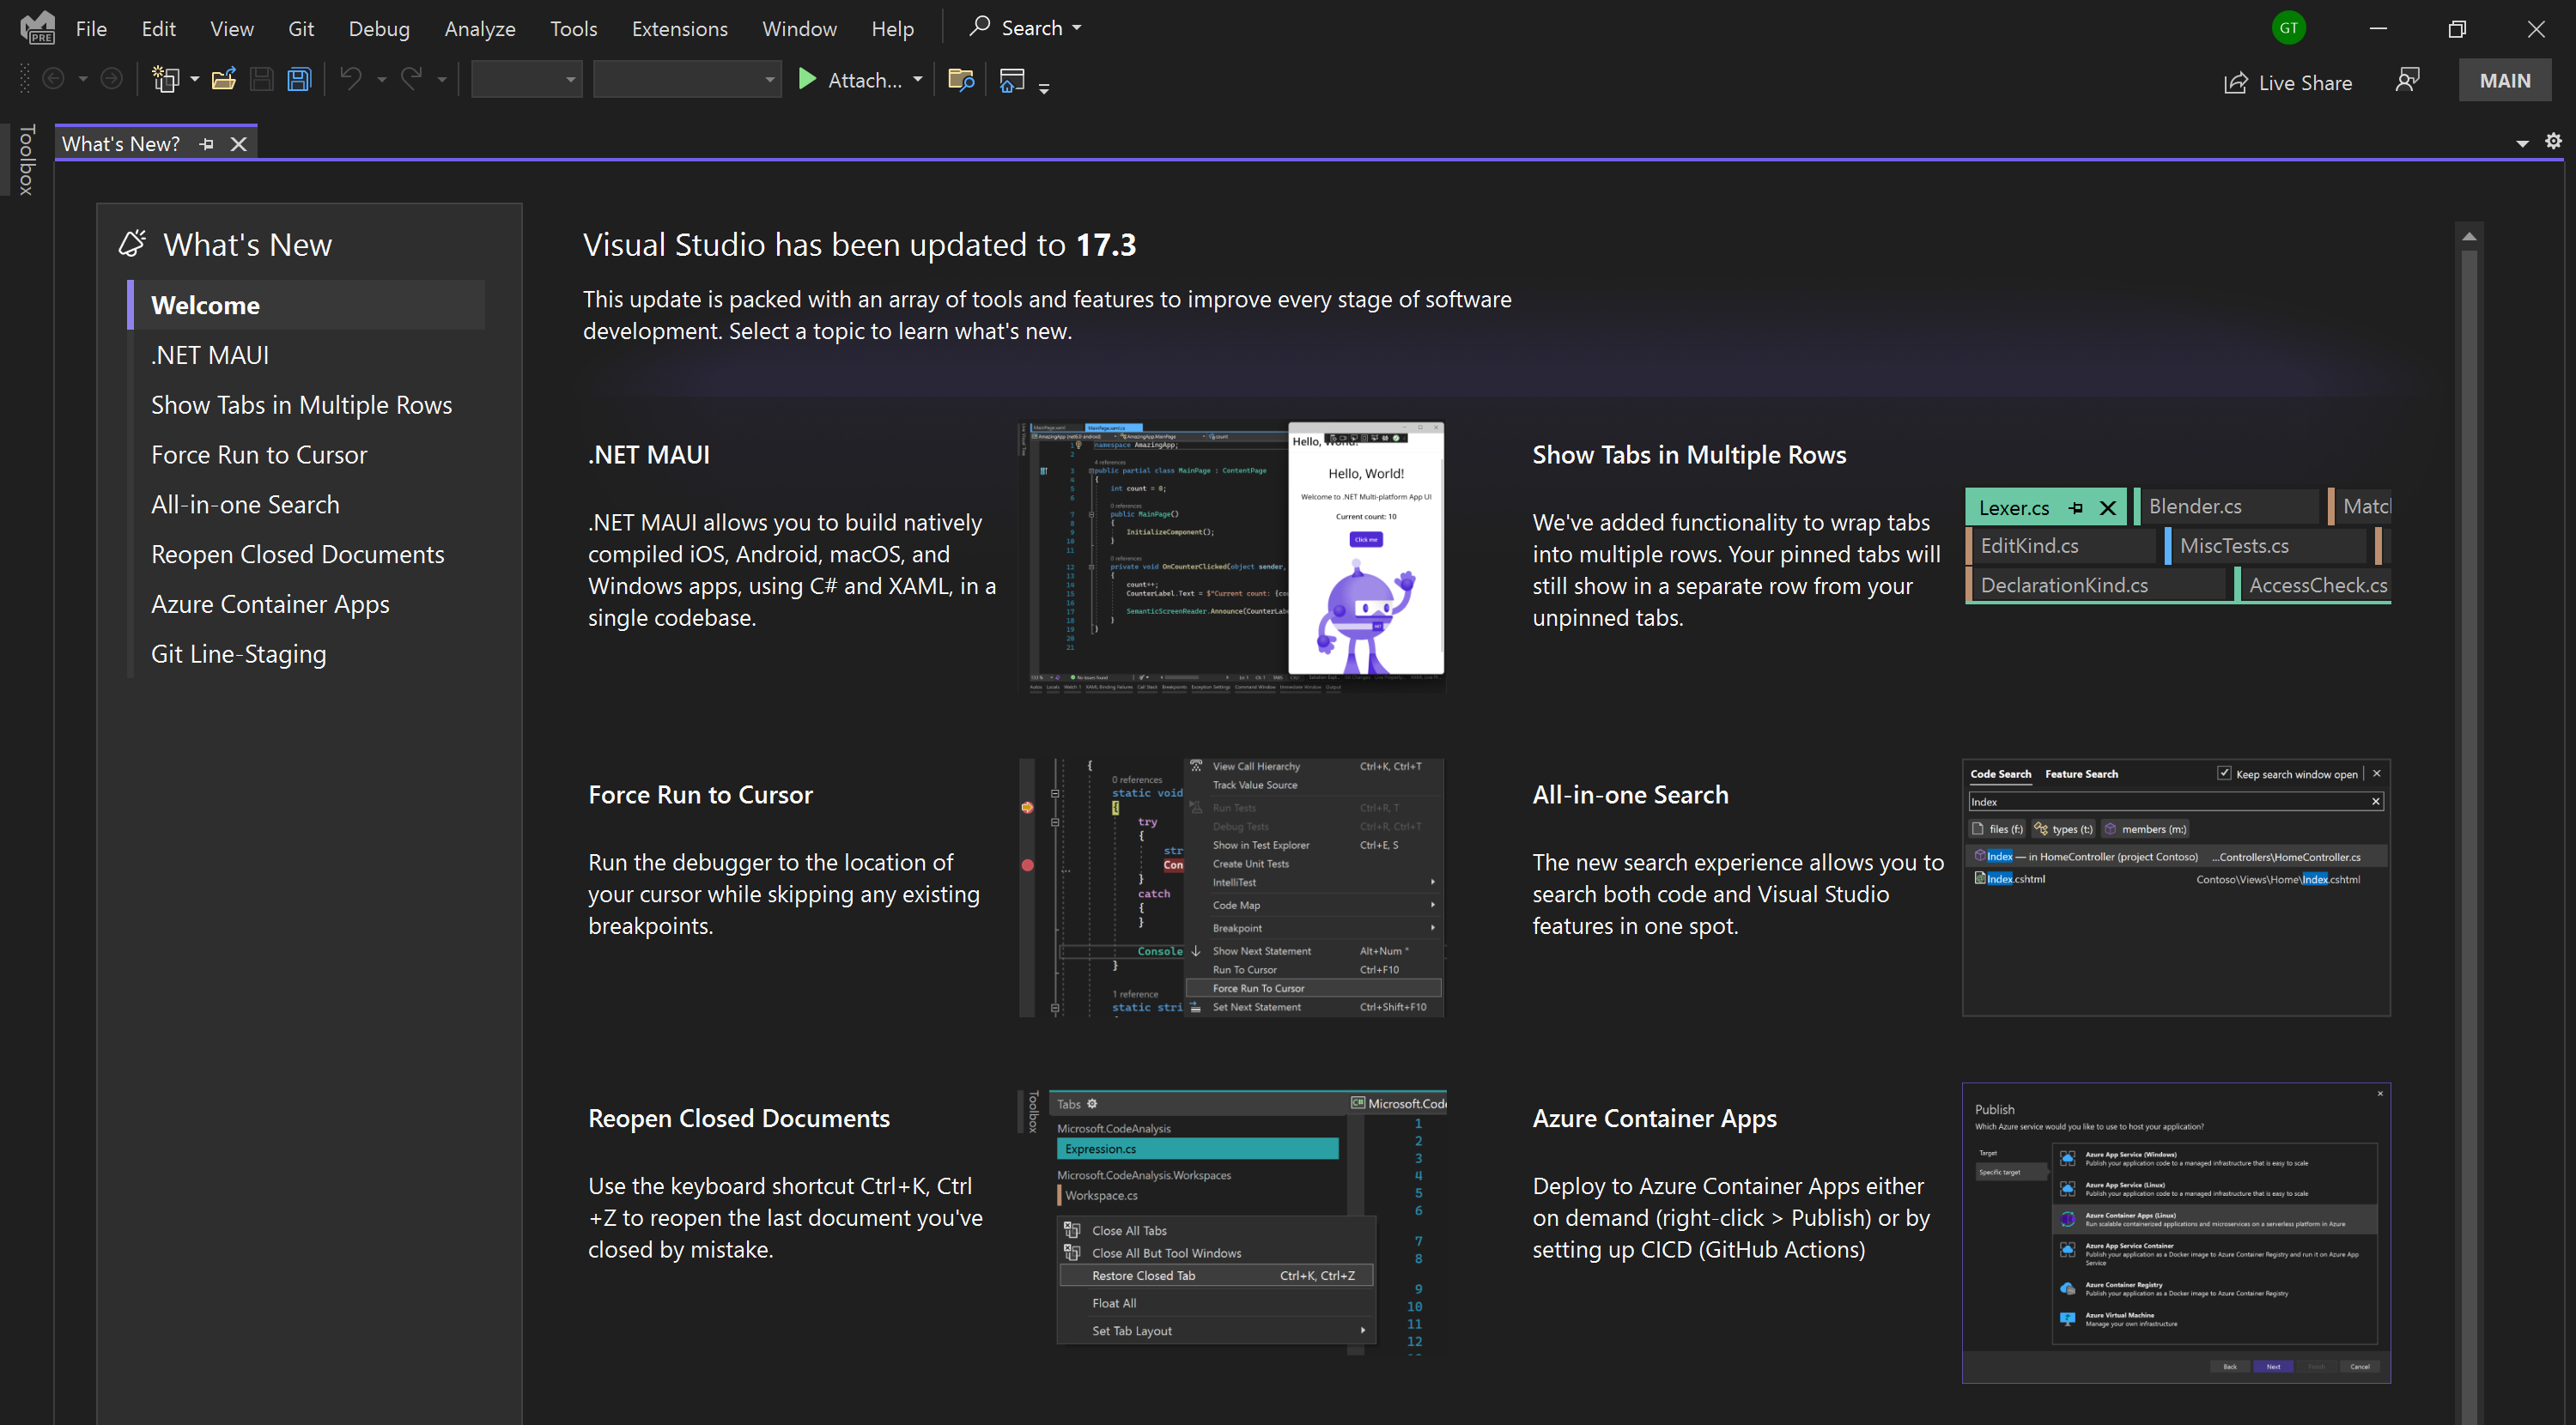Expand the Attach options dropdown

coord(918,79)
